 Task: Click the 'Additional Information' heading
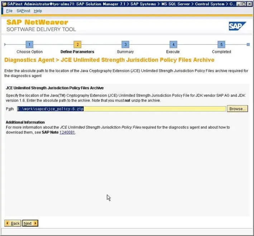tap(25, 122)
